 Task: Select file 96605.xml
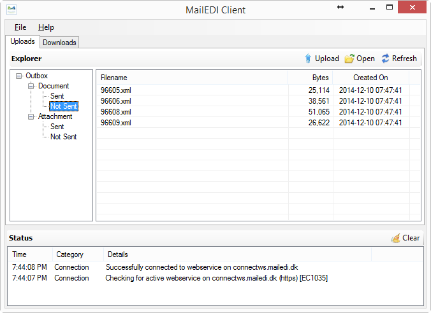[116, 90]
